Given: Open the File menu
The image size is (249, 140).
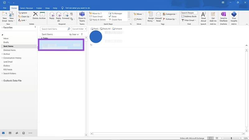Looking at the screenshot, I should click(x=5, y=7).
